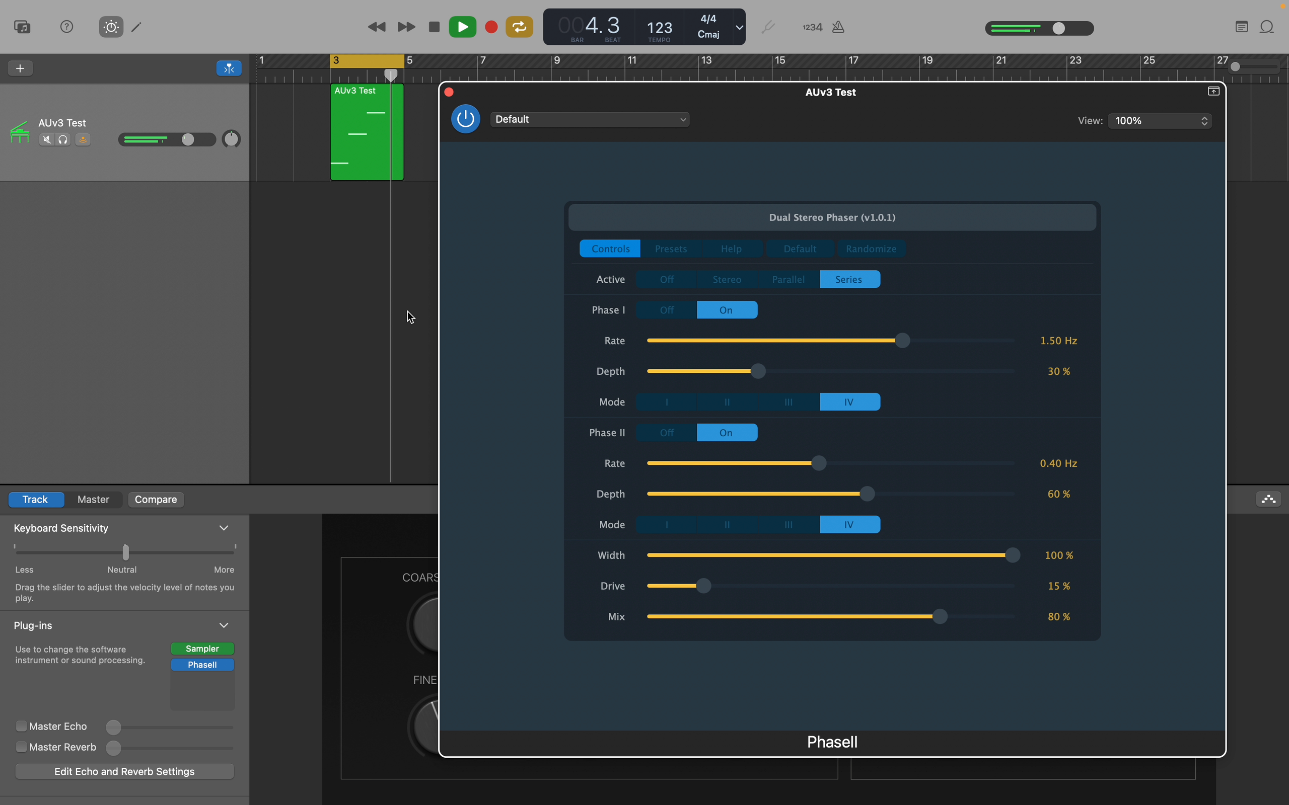Click the Keyboard Sensitivity slider handle
The image size is (1289, 805).
tap(126, 552)
